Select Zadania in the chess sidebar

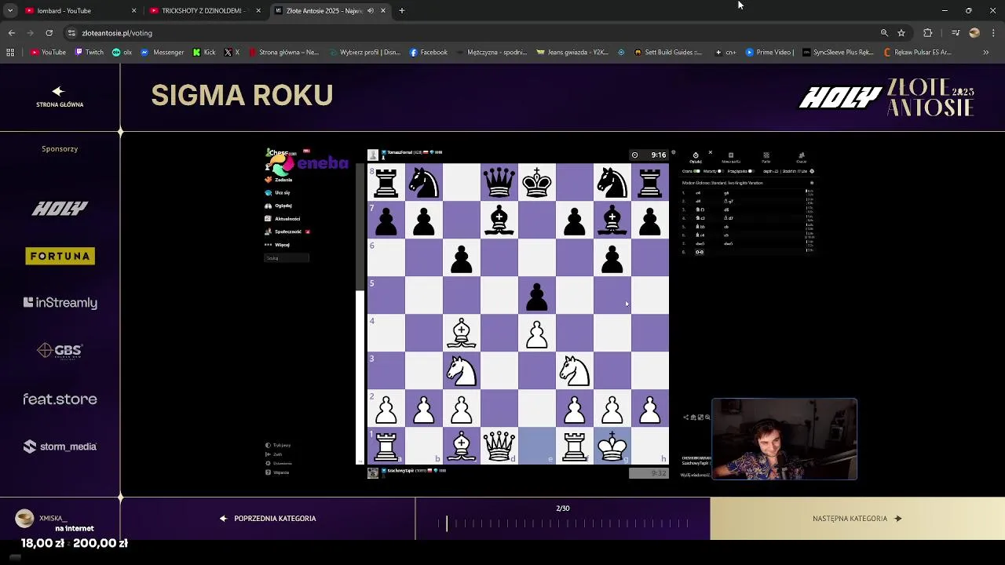coord(279,180)
